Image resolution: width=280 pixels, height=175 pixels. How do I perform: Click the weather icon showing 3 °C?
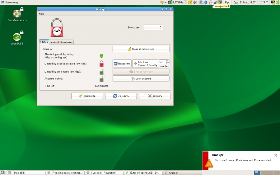(261, 2)
